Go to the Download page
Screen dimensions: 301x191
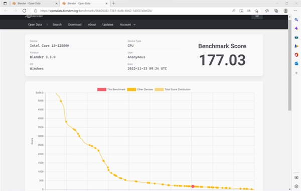pos(75,25)
